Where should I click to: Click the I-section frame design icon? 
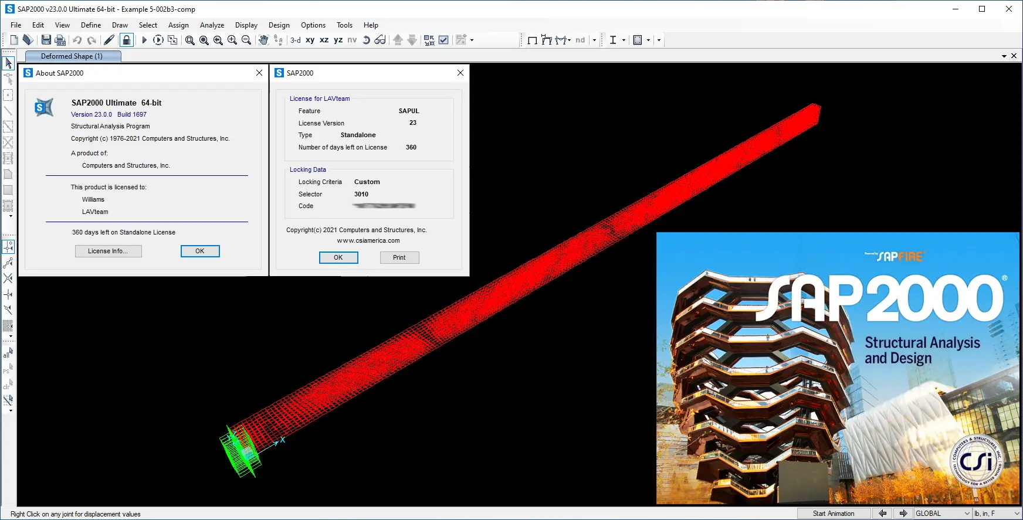pos(613,40)
